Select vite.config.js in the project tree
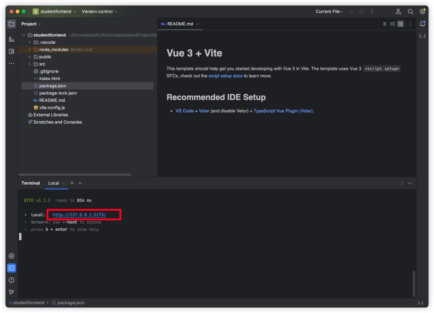The width and height of the screenshot is (434, 313). 52,108
